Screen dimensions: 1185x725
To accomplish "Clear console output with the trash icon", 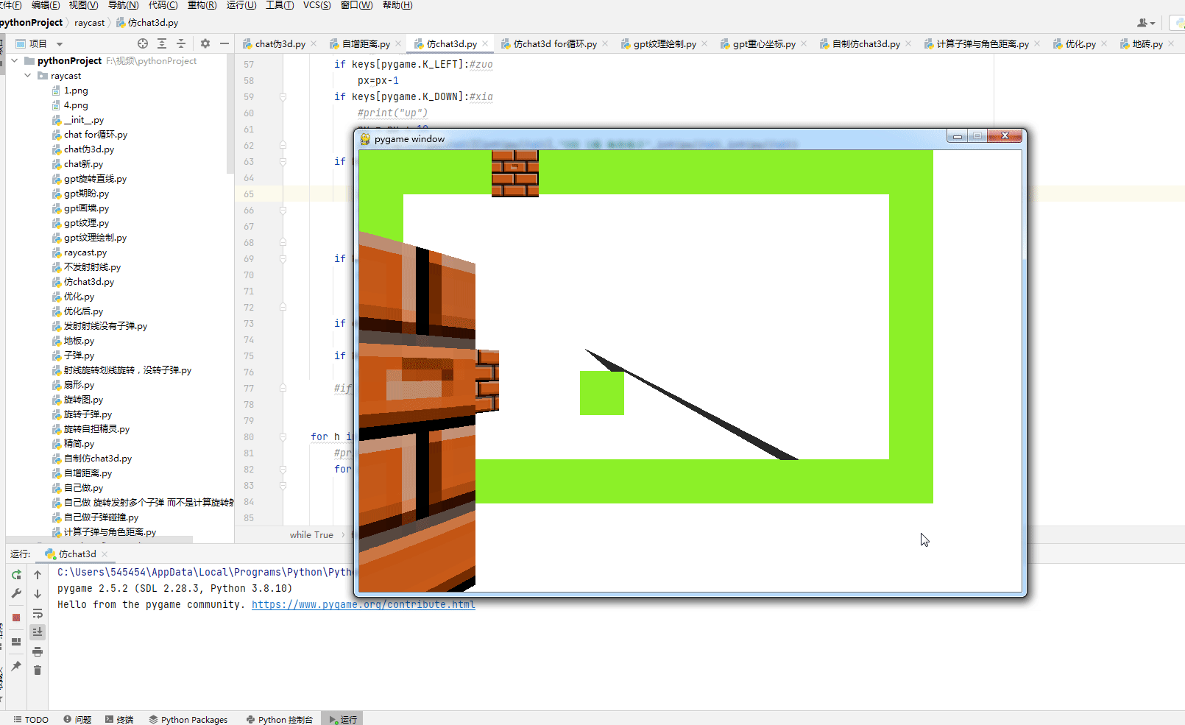I will tap(38, 671).
